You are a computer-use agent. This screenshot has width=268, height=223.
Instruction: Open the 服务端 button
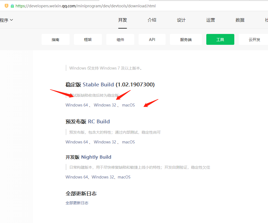click(186, 40)
